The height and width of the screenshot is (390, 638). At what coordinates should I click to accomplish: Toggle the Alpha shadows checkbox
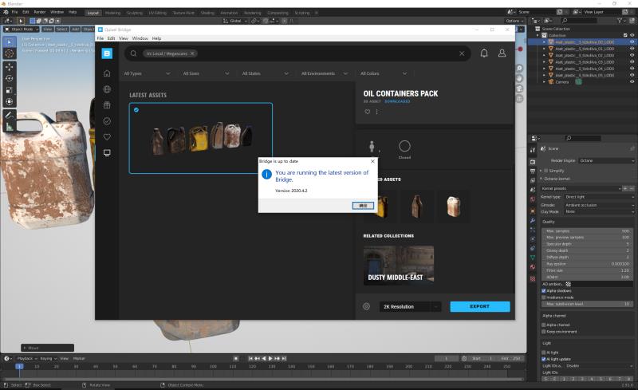tap(544, 290)
